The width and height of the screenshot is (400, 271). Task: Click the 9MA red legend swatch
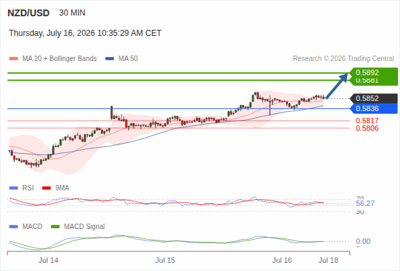[x=46, y=188]
